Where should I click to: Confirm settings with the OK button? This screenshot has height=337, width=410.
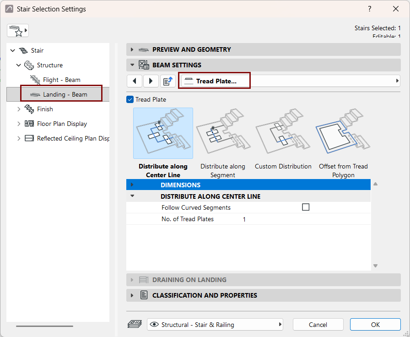pyautogui.click(x=375, y=325)
